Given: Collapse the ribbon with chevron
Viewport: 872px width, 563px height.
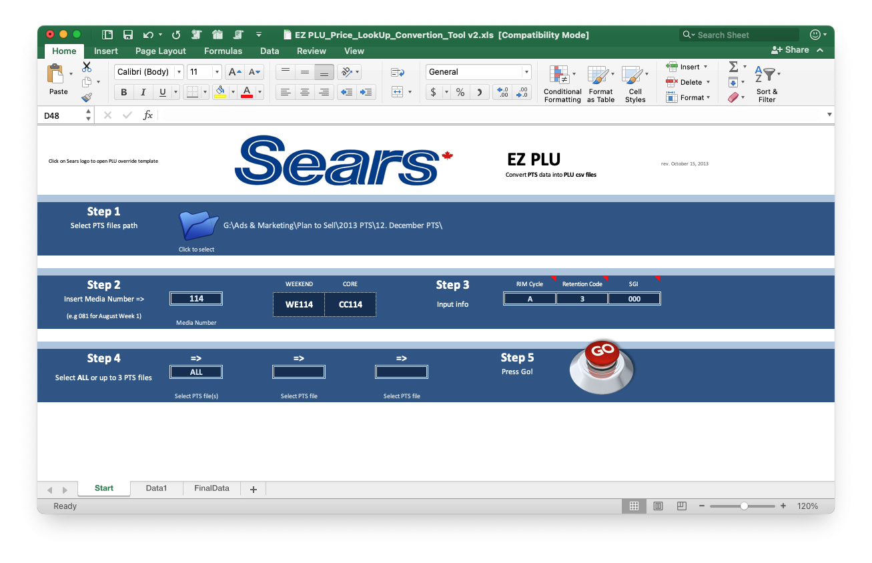Looking at the screenshot, I should coord(820,50).
